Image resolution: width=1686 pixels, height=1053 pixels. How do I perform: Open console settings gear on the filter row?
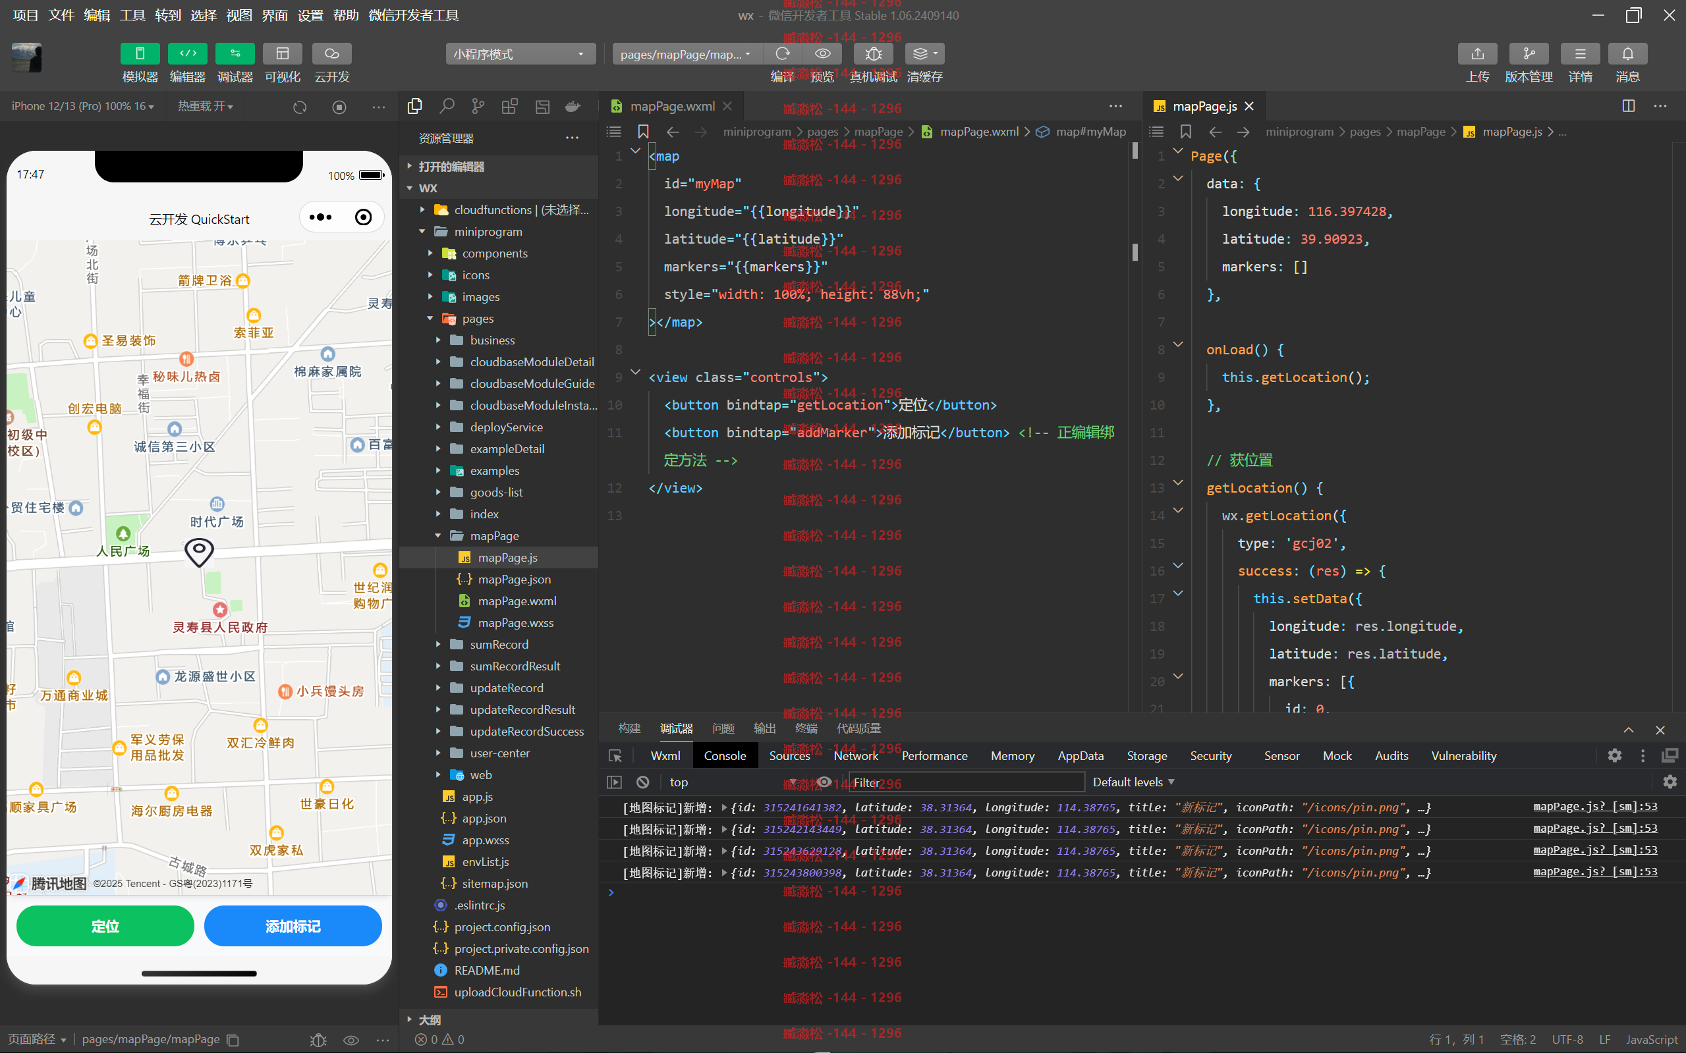click(x=1670, y=782)
